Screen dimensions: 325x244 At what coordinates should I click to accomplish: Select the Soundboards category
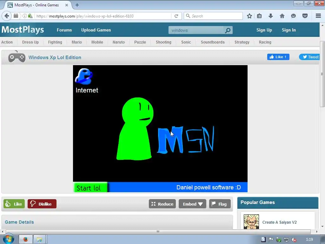click(213, 42)
